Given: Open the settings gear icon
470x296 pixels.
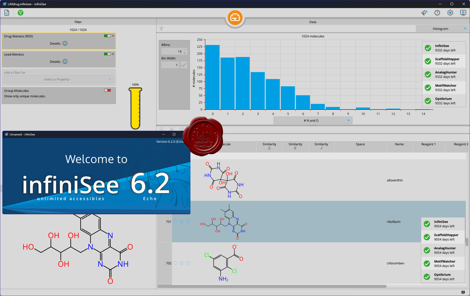Looking at the screenshot, I should 450,13.
